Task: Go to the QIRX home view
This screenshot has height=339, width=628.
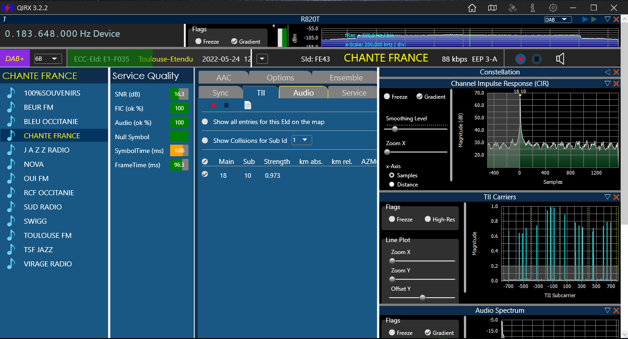Action: (472, 8)
